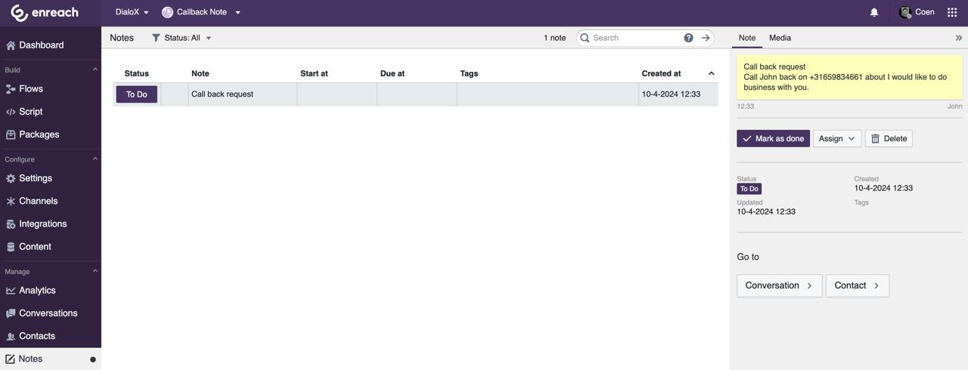Open Analytics in the sidebar
Image resolution: width=968 pixels, height=370 pixels.
coord(37,291)
